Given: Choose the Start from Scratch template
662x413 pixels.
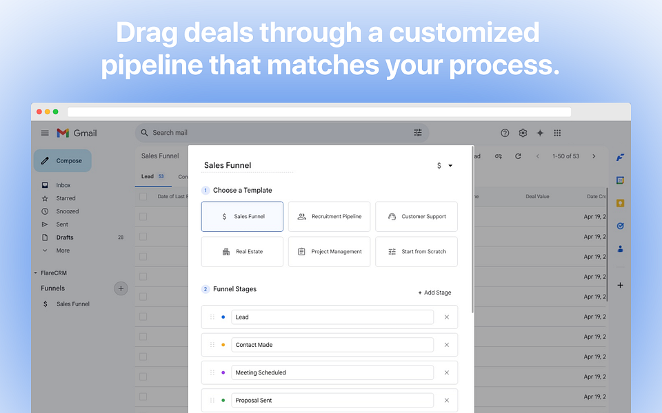Looking at the screenshot, I should (x=417, y=252).
